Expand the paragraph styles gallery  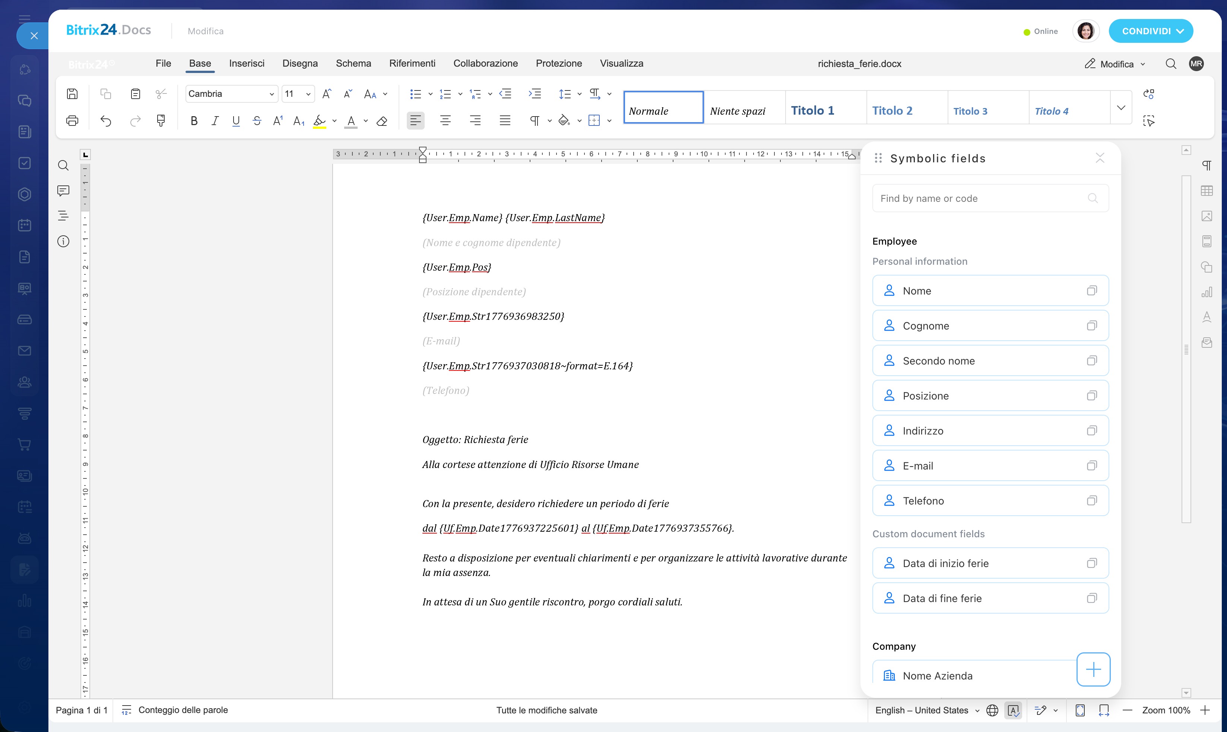pos(1121,108)
